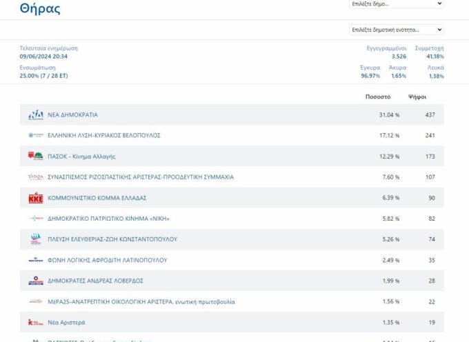Viewport: 469px width, 342px height.
Task: Open ΜέΡΑ25-ΑΝΑΤΡΕΠΤΙΚΗ ΟΙΚΟΛΟΓΙΚΗ ΑΡΙΣΤΕΡΑ link
Action: tap(141, 301)
